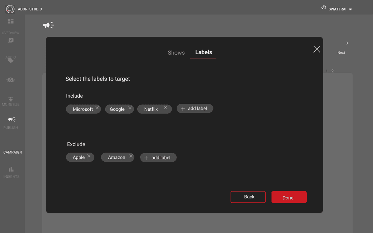The width and height of the screenshot is (373, 233).
Task: Click the SWATI RAI username text
Action: [337, 9]
